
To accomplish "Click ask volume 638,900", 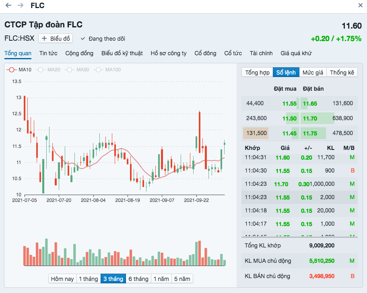I will (343, 118).
